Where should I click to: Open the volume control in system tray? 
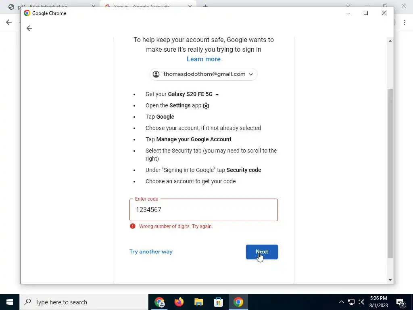click(361, 302)
